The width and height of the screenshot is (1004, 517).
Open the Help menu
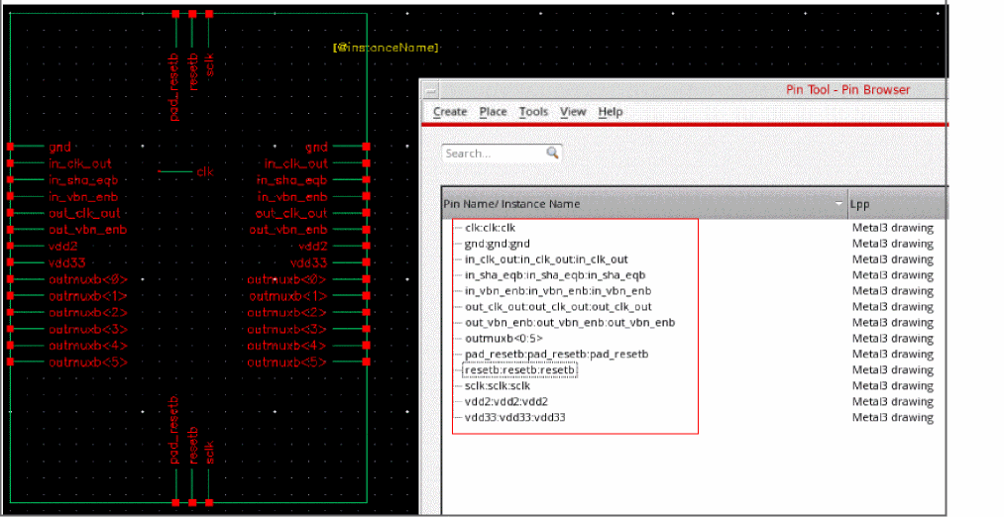click(611, 112)
